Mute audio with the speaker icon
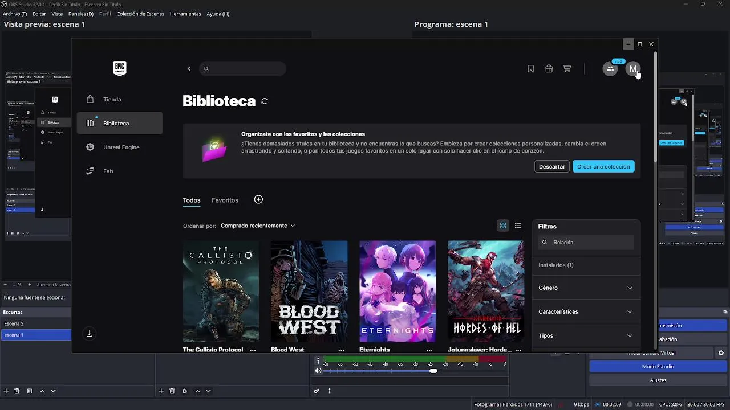This screenshot has width=730, height=410. click(x=318, y=371)
